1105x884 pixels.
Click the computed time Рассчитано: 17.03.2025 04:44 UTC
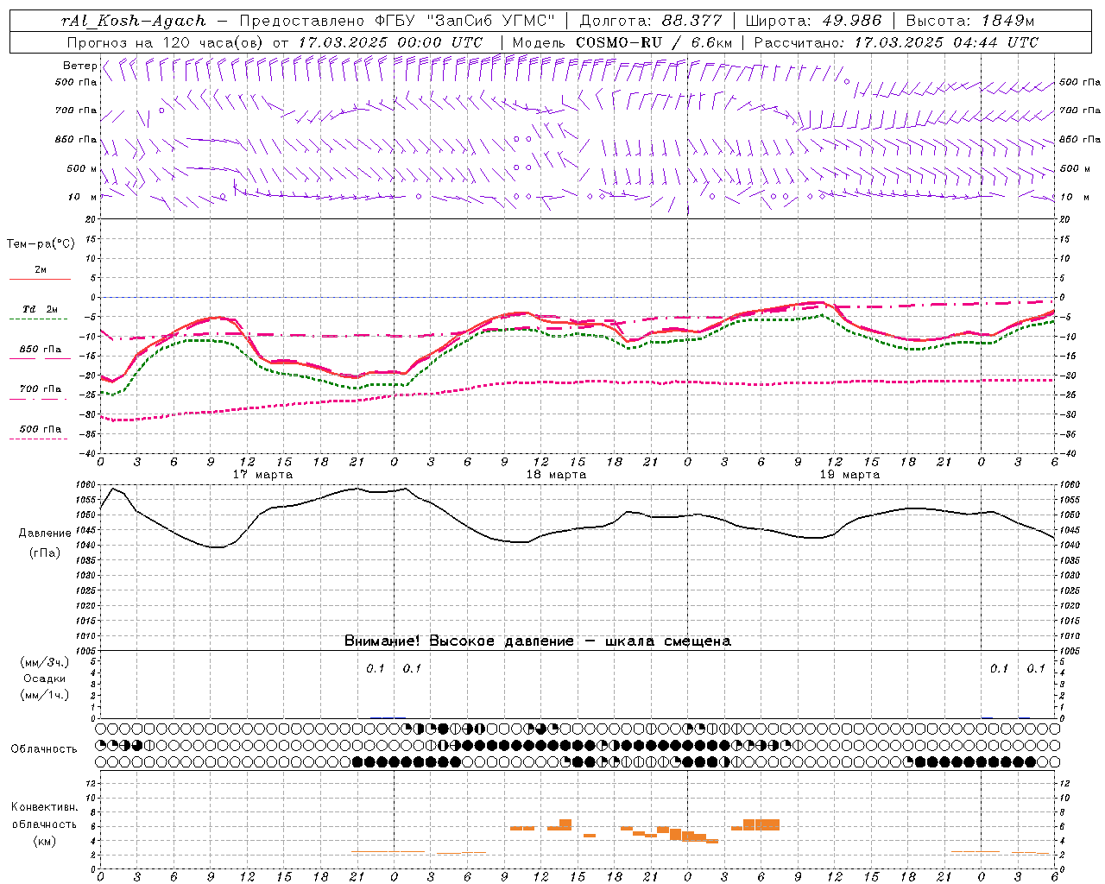click(896, 41)
